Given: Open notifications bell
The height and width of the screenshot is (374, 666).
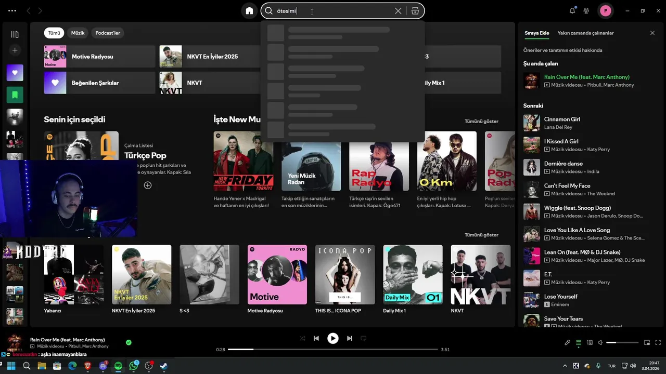Looking at the screenshot, I should pos(572,11).
